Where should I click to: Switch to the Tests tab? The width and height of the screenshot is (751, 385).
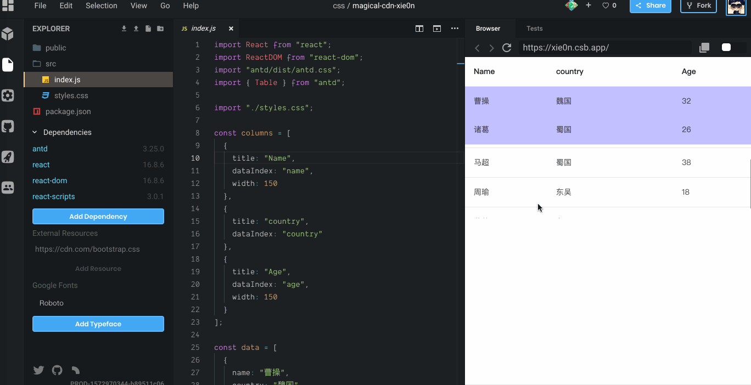click(534, 29)
